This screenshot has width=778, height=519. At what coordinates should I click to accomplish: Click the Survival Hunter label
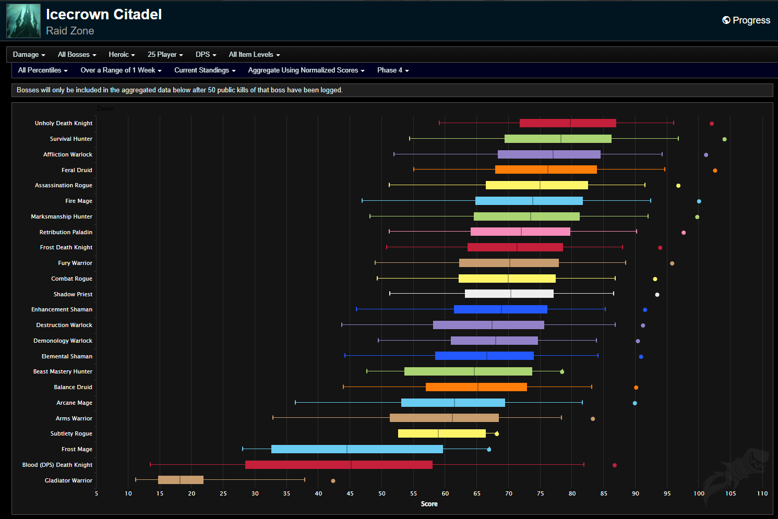coord(71,139)
